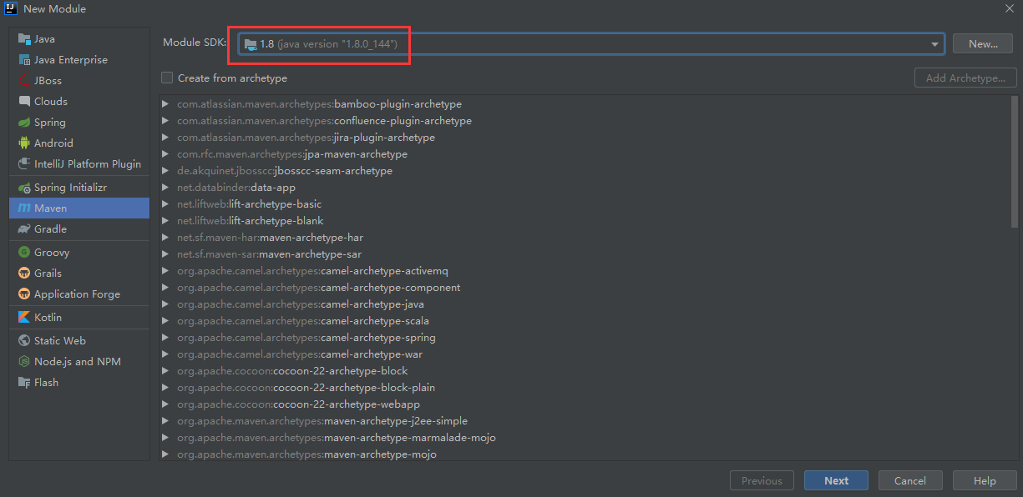
Task: Expand bamboo-plugin-archetype entry
Action: coord(165,104)
